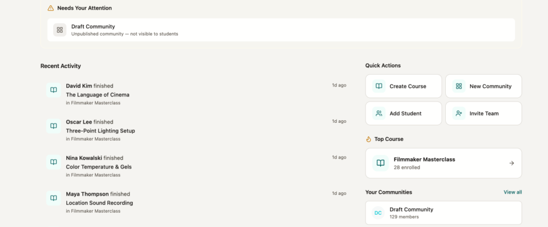
Task: Open the Draft Community unpublished alert row
Action: click(x=284, y=30)
